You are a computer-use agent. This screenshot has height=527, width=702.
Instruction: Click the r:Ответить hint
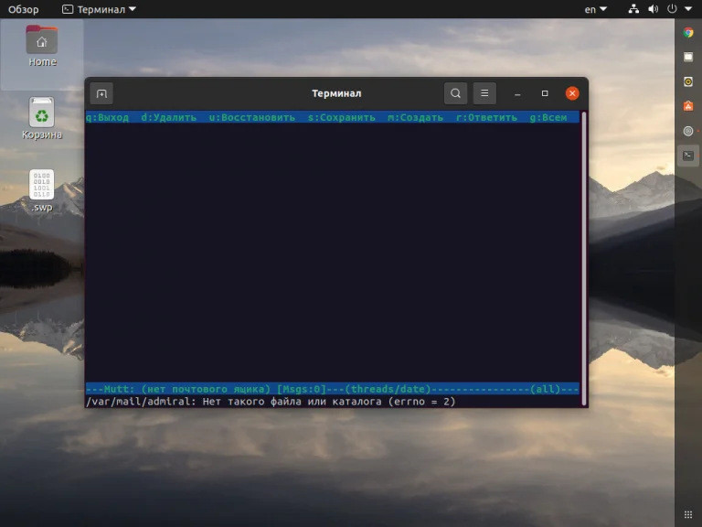pos(486,117)
